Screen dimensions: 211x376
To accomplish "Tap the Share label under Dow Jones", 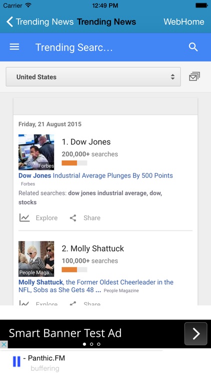I will point(92,218).
